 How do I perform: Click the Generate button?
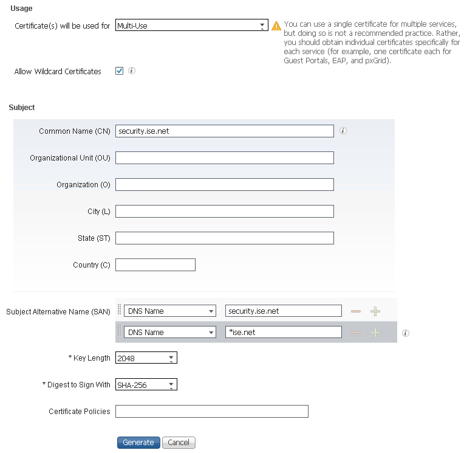(138, 443)
